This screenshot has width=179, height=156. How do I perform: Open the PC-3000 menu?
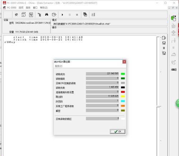pos(11,8)
